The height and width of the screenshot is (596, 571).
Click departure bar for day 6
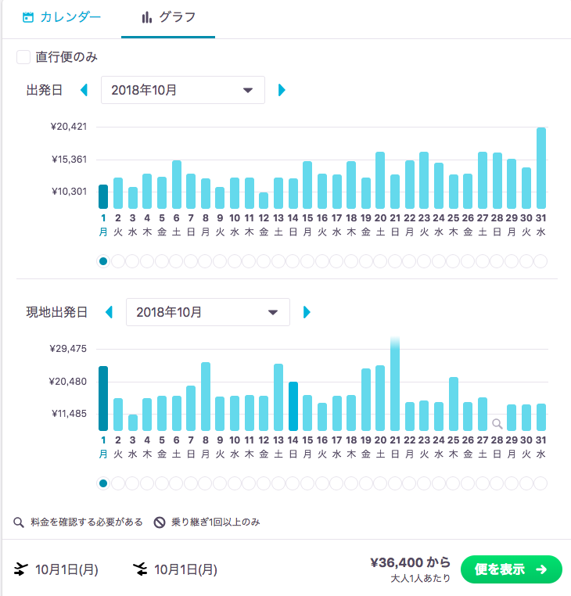(x=177, y=185)
